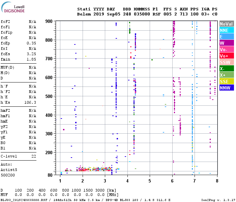Select the red Vo+ legend swatch
The height and width of the screenshot is (202, 236).
click(227, 56)
